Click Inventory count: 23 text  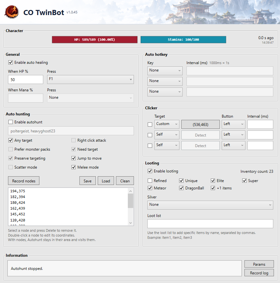pos(257,171)
